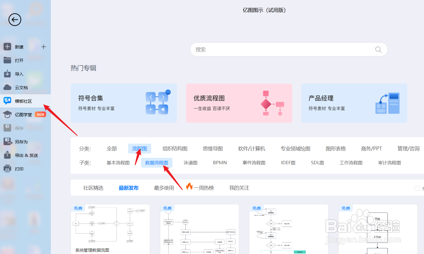Select the 流程图 category

[140, 148]
